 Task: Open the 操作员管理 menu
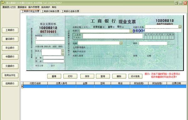34,7
